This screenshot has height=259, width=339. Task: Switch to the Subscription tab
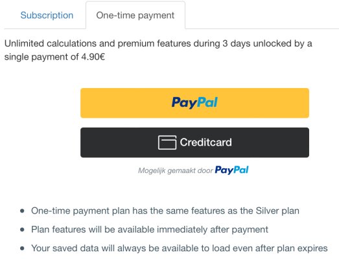[47, 16]
